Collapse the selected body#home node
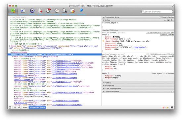The image size is (182, 120). (11, 54)
